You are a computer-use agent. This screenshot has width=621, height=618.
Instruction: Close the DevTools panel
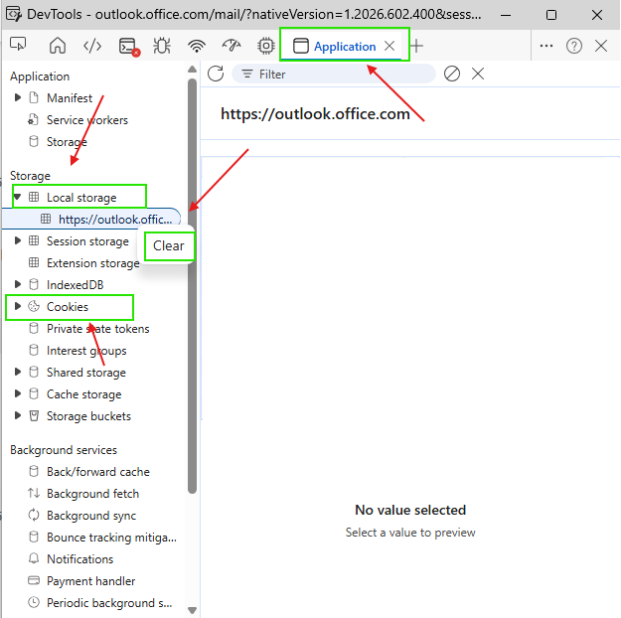click(x=601, y=46)
